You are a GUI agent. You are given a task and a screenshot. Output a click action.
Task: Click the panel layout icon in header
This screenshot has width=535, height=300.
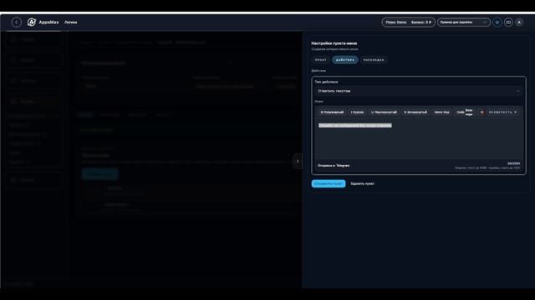click(508, 22)
